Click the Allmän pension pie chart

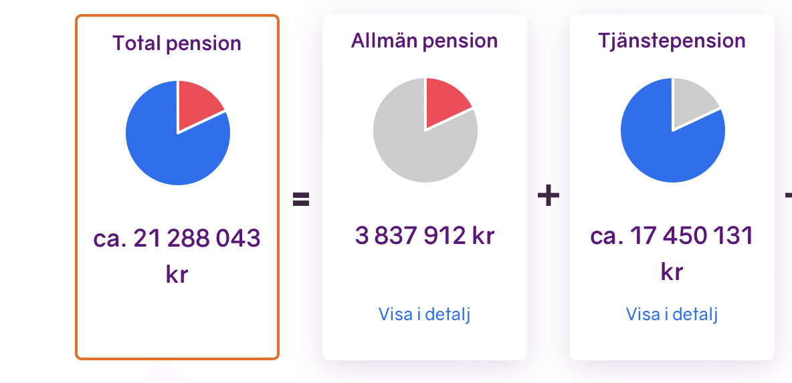tap(425, 130)
